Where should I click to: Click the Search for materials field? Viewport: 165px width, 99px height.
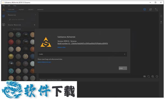(22, 20)
